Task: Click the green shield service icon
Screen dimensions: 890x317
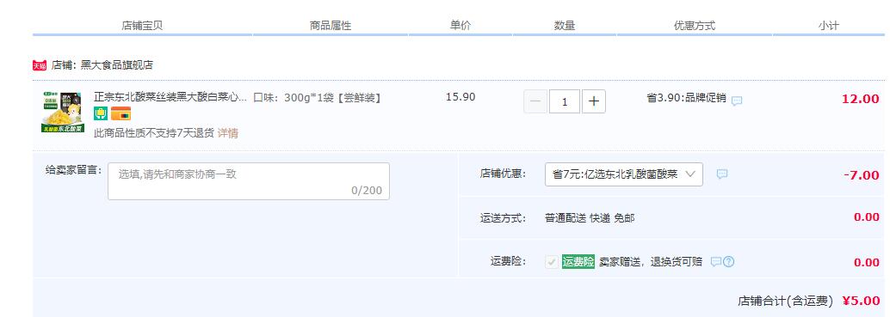Action: click(101, 113)
